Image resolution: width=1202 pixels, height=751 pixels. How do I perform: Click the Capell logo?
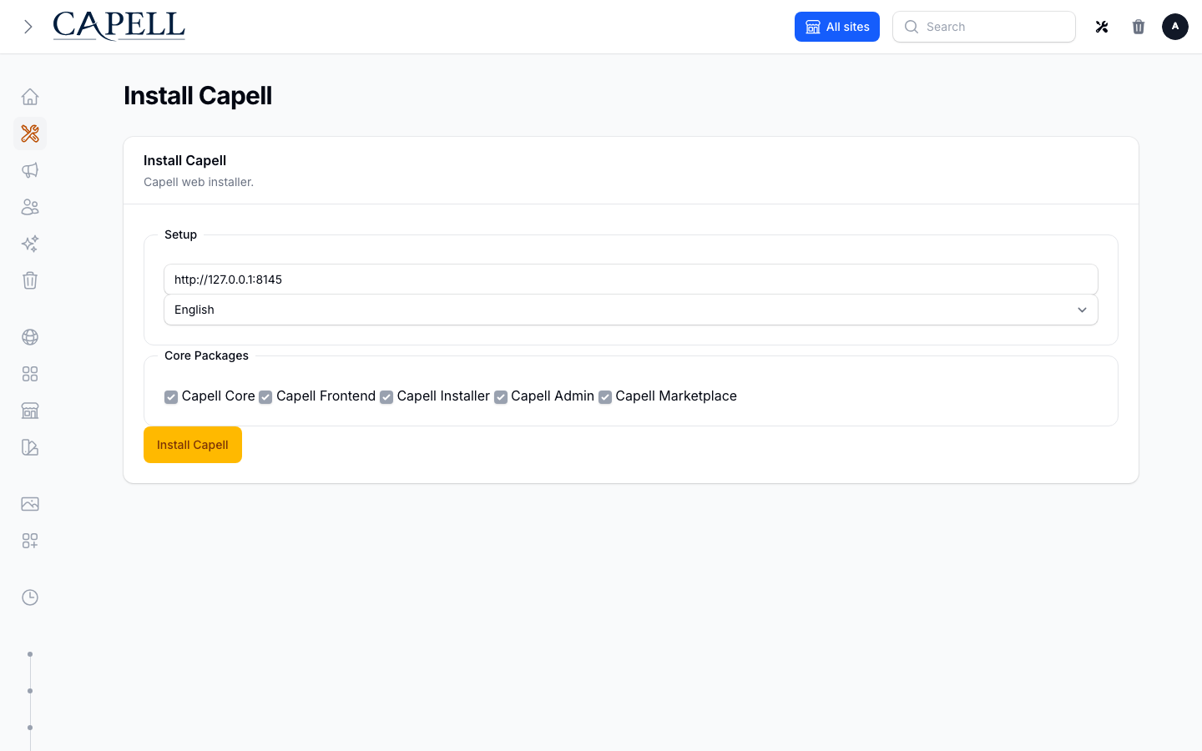(x=119, y=26)
